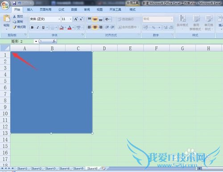Increase decimal places
The image size is (223, 172).
tap(165, 27)
